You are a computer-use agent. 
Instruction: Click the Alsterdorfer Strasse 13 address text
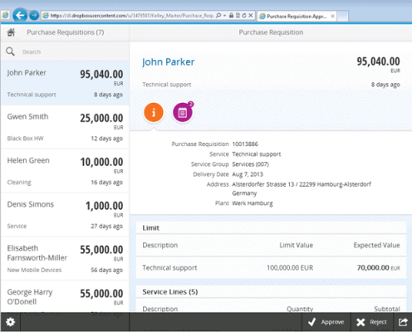click(302, 184)
